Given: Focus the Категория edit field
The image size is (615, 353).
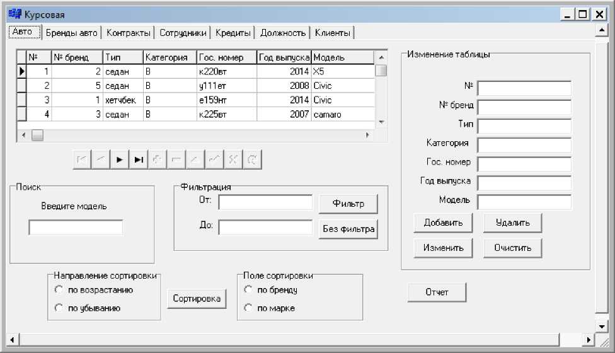Looking at the screenshot, I should [524, 145].
